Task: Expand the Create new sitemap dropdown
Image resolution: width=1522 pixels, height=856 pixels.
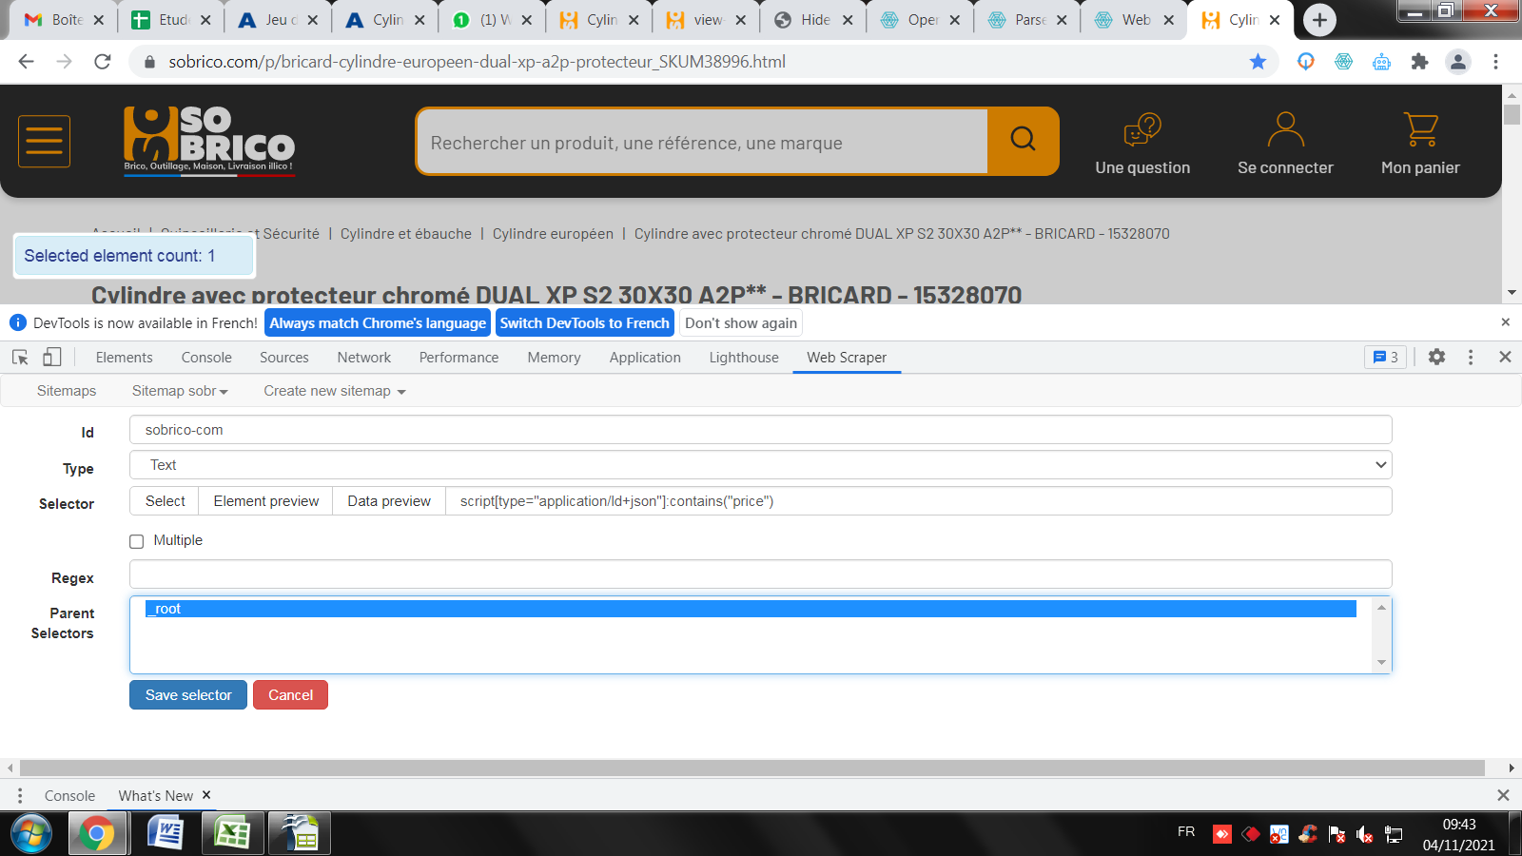Action: point(334,391)
